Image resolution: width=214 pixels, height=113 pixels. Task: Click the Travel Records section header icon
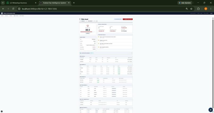80,85
